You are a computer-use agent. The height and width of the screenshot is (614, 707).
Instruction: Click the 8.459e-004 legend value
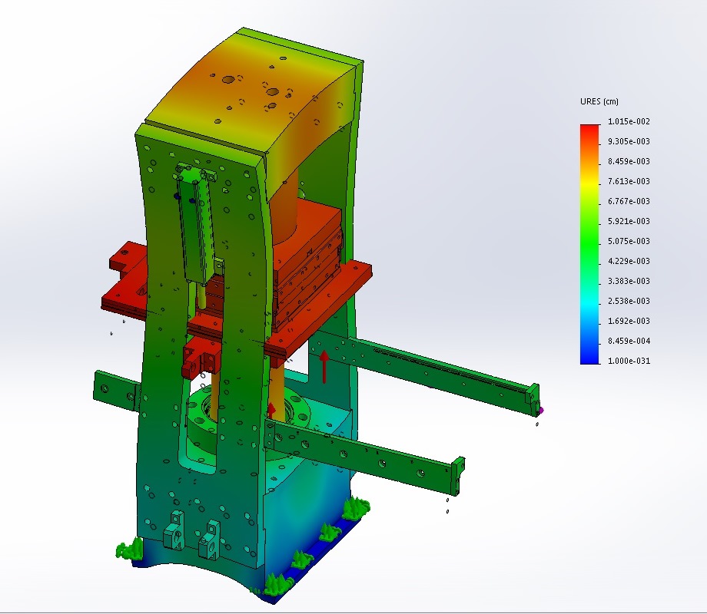(x=629, y=341)
